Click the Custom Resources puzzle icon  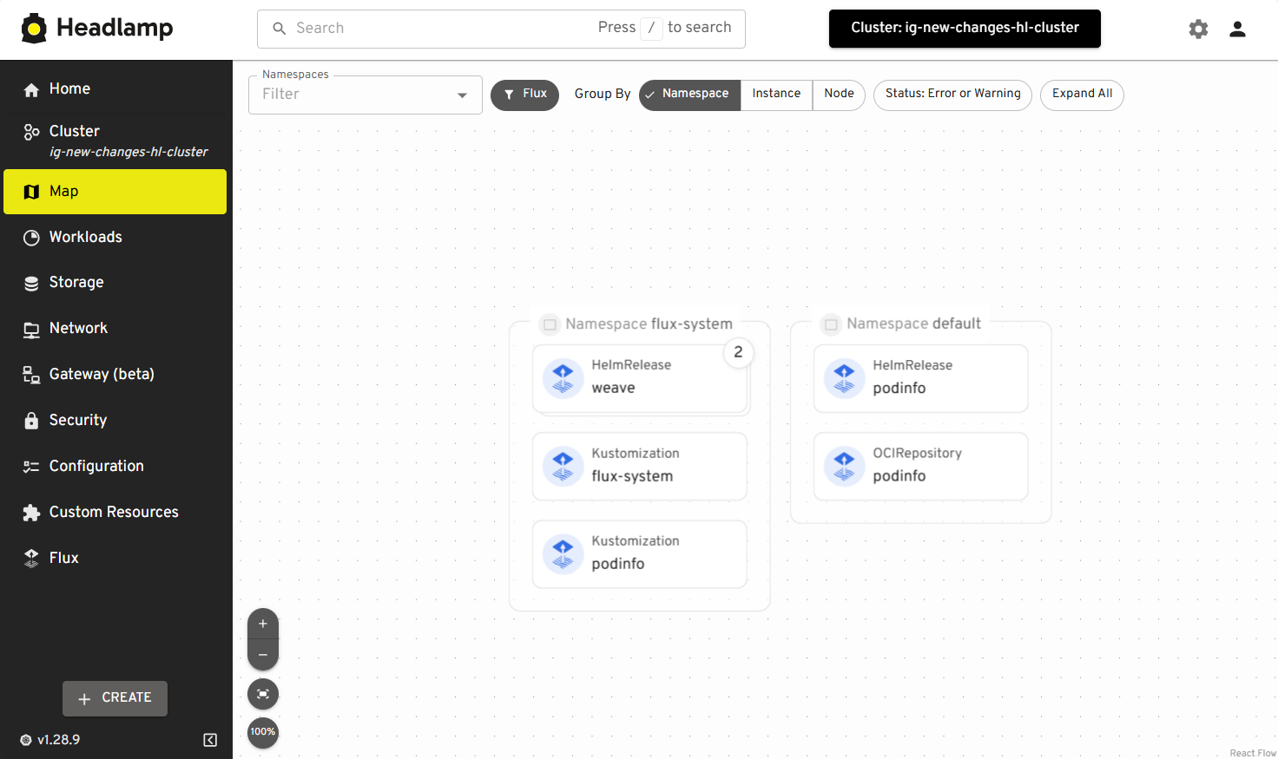[31, 513]
